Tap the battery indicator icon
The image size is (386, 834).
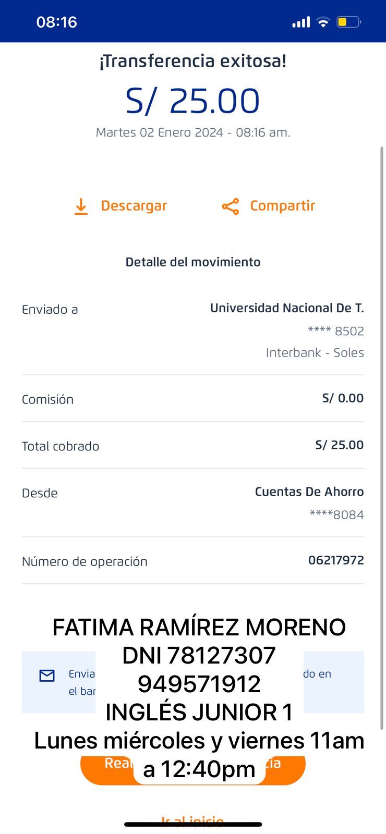(348, 22)
